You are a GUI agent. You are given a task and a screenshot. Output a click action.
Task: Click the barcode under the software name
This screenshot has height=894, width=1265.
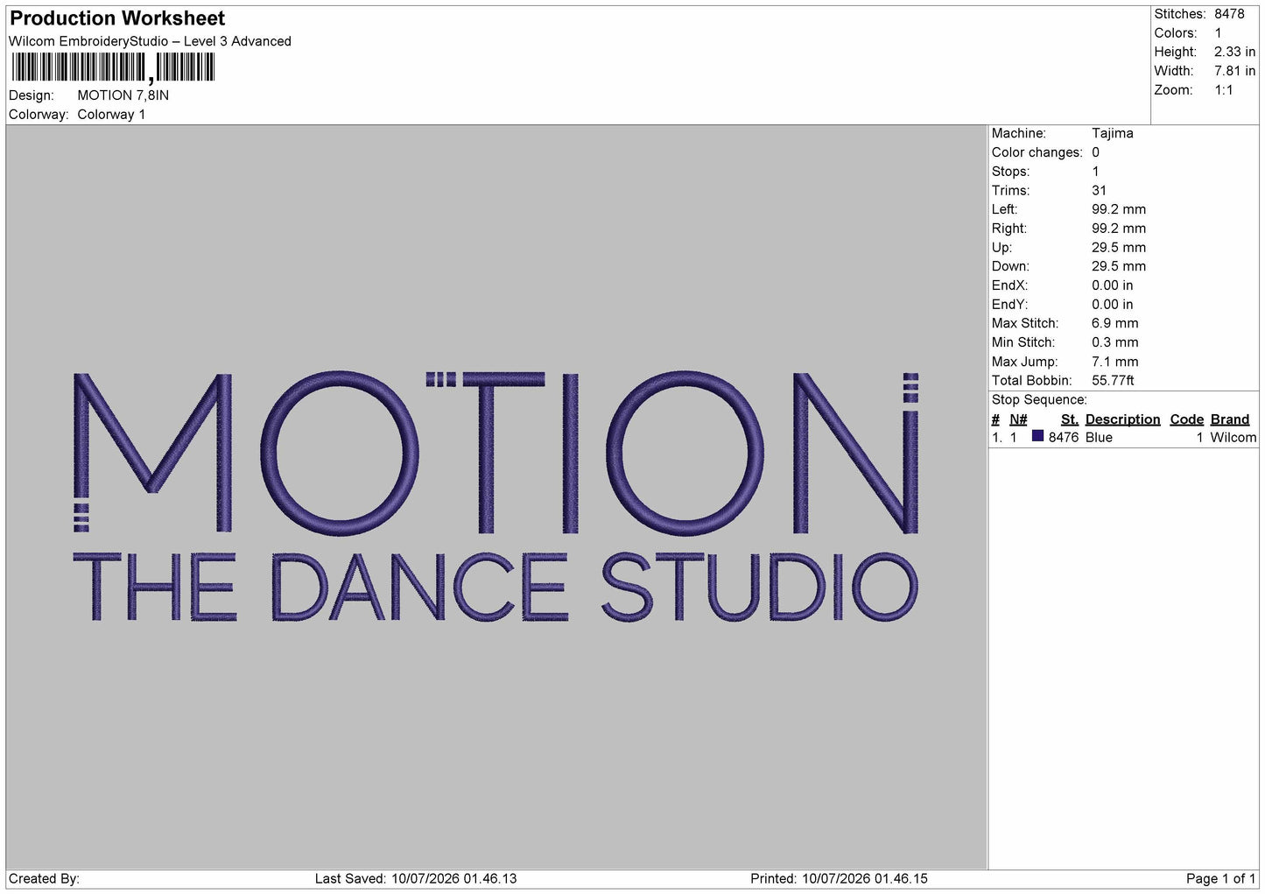point(112,67)
